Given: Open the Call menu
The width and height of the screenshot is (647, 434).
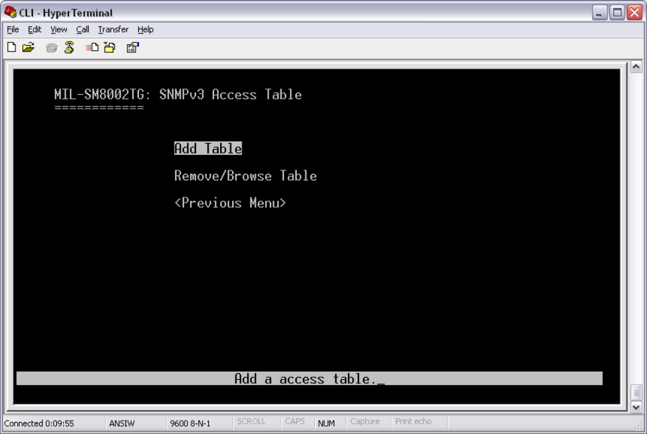Looking at the screenshot, I should coord(83,30).
